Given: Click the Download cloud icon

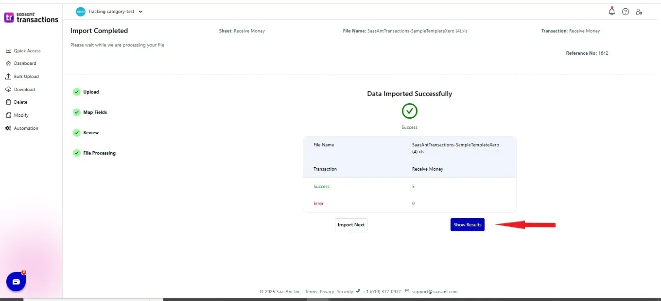Looking at the screenshot, I should pyautogui.click(x=8, y=89).
